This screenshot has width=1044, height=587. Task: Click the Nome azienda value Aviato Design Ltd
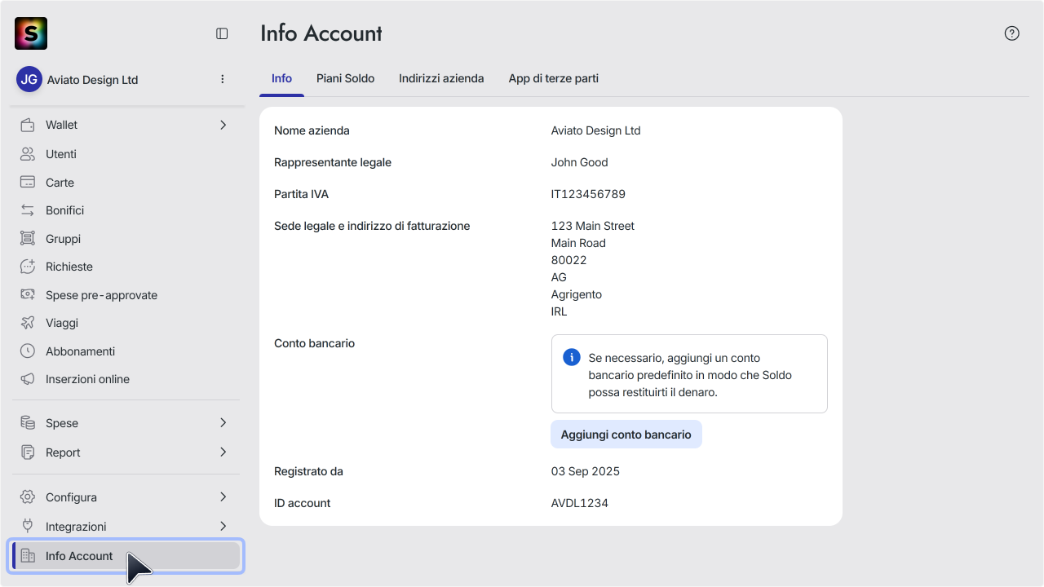pos(596,130)
